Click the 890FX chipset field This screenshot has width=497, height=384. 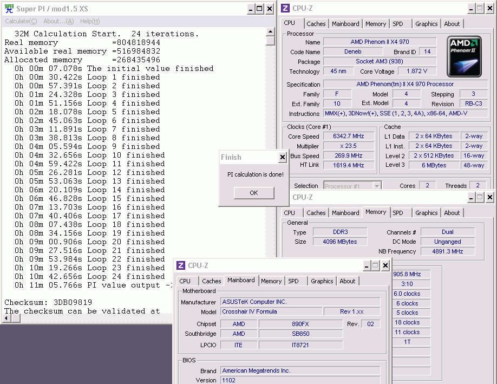click(300, 324)
